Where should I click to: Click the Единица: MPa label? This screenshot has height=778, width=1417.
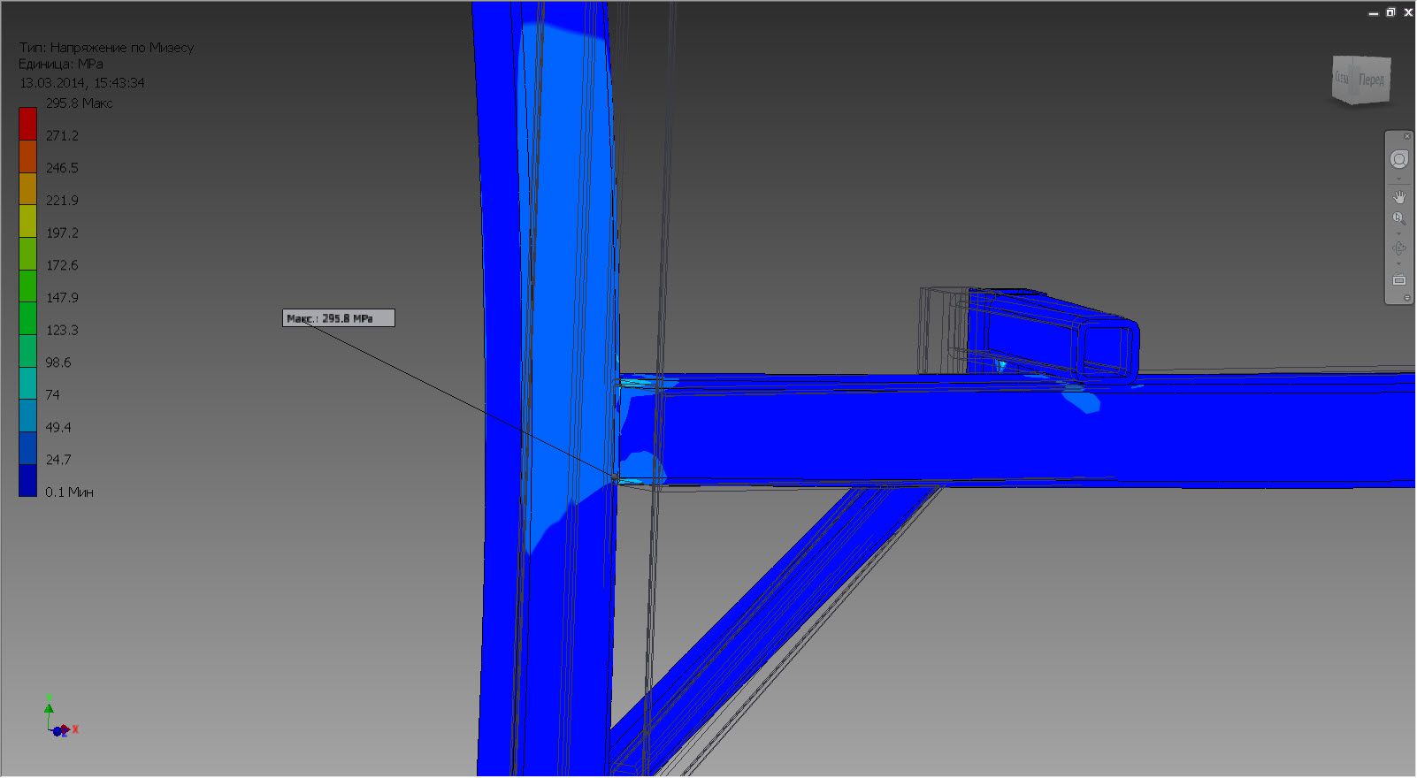point(61,65)
